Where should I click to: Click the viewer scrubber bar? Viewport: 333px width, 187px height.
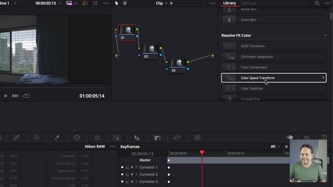click(x=52, y=87)
